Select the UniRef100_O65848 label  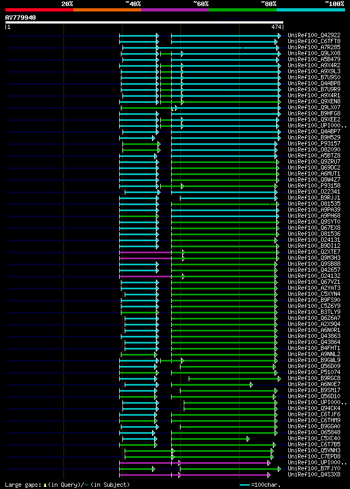pyautogui.click(x=314, y=433)
